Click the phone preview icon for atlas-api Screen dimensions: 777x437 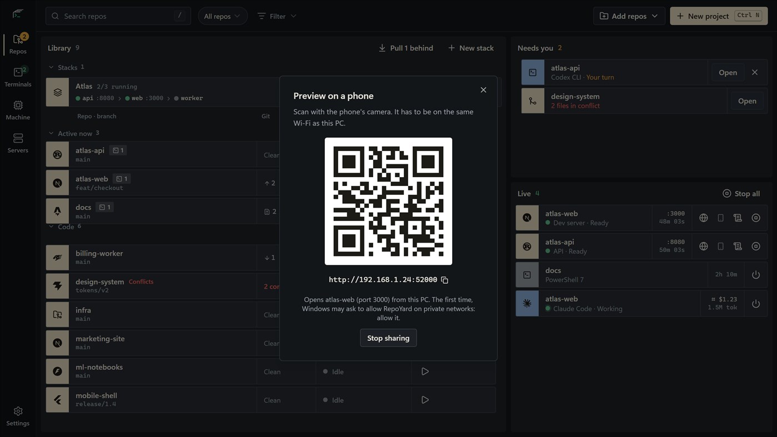click(x=720, y=247)
